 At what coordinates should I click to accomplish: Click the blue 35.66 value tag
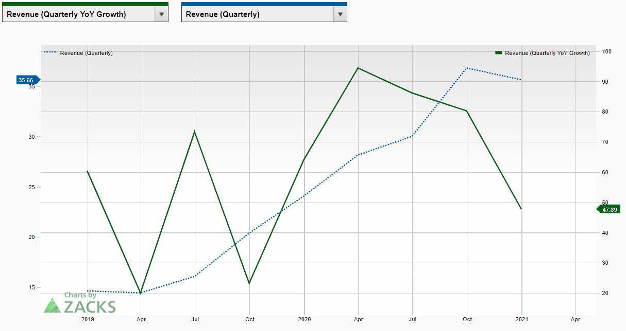tap(27, 80)
